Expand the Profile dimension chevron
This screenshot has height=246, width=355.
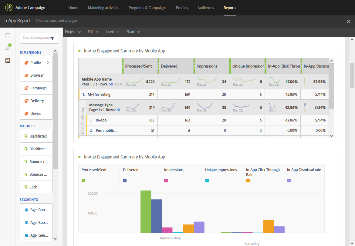(x=48, y=62)
